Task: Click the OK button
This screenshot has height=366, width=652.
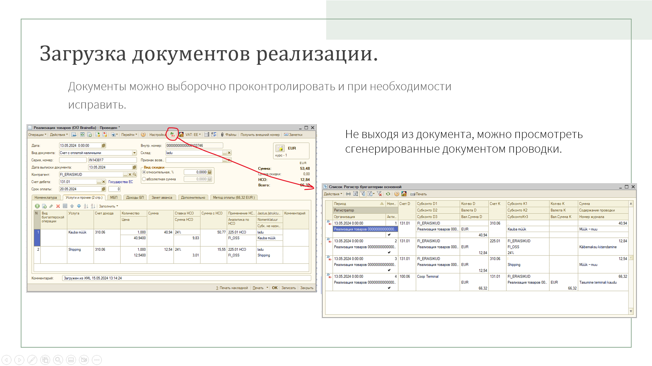Action: [275, 288]
